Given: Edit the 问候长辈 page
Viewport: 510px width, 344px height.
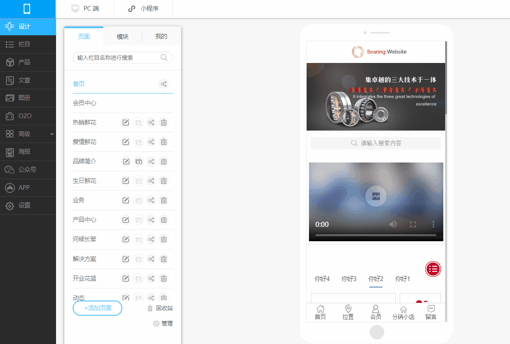Looking at the screenshot, I should click(126, 240).
